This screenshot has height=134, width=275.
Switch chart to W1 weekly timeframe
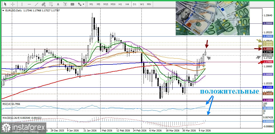coord(142,4)
